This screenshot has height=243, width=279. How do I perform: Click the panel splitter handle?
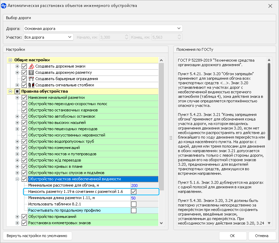(x=171, y=138)
